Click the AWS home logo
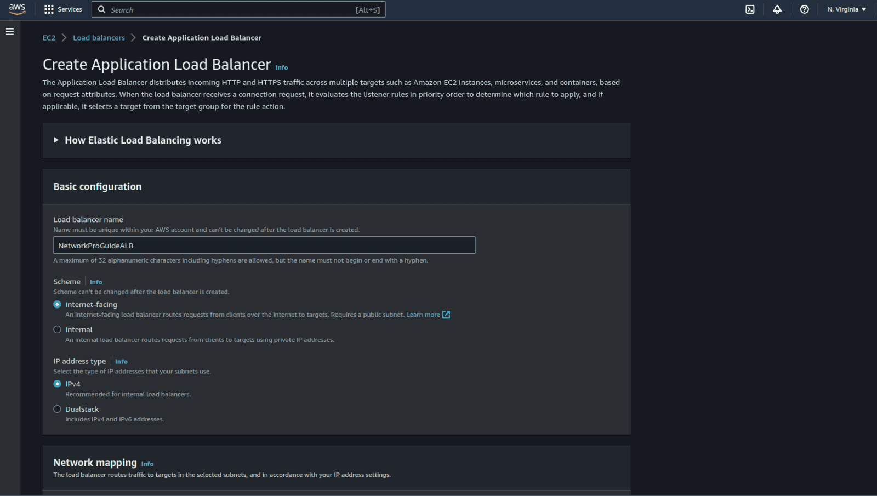This screenshot has height=496, width=877. 16,9
